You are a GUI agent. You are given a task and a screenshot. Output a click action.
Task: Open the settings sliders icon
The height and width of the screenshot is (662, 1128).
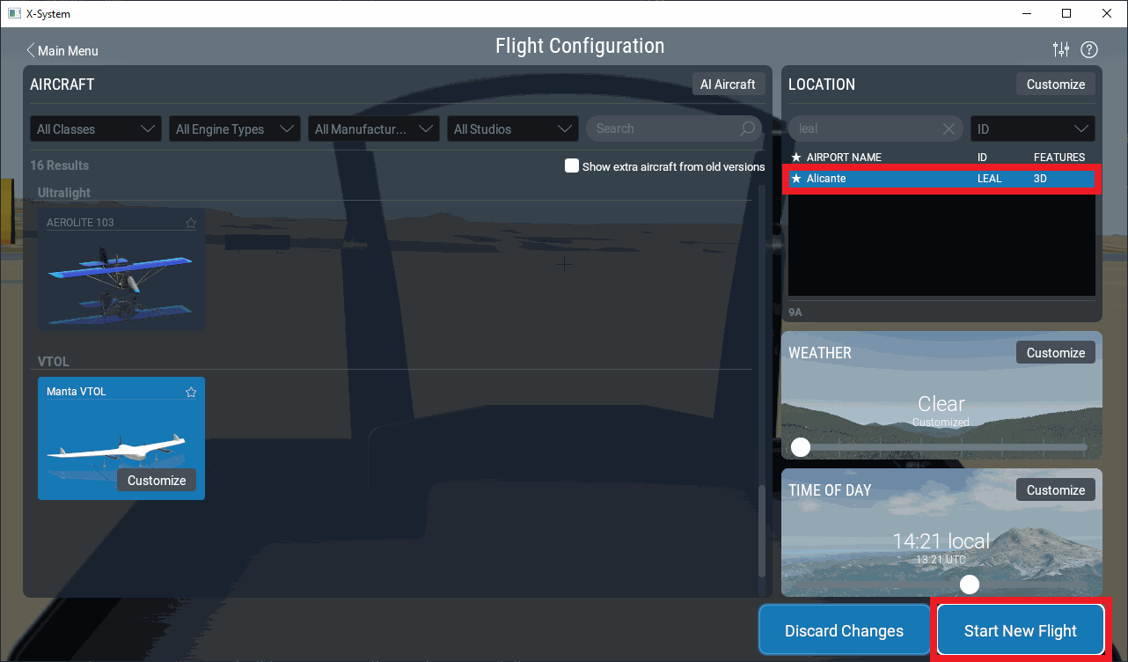(x=1062, y=49)
